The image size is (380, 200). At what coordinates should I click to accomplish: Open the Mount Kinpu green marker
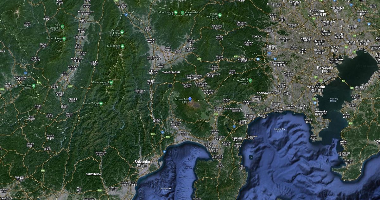(x=176, y=13)
